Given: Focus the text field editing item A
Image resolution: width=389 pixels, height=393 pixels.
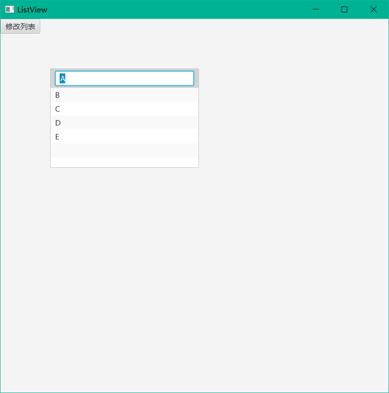Looking at the screenshot, I should (125, 78).
